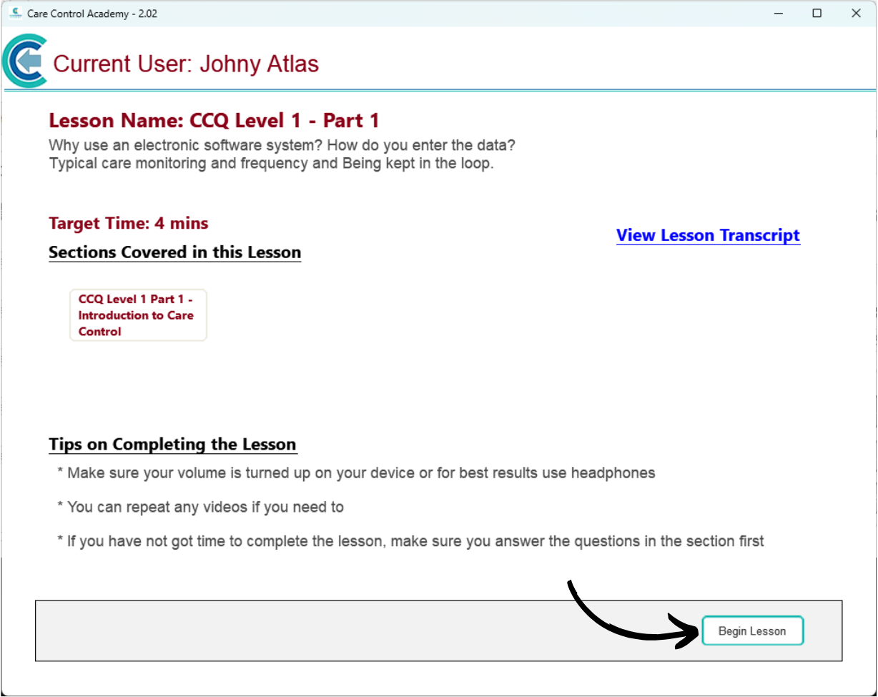
Task: Select the Introduction to Care Control section card
Action: click(138, 315)
